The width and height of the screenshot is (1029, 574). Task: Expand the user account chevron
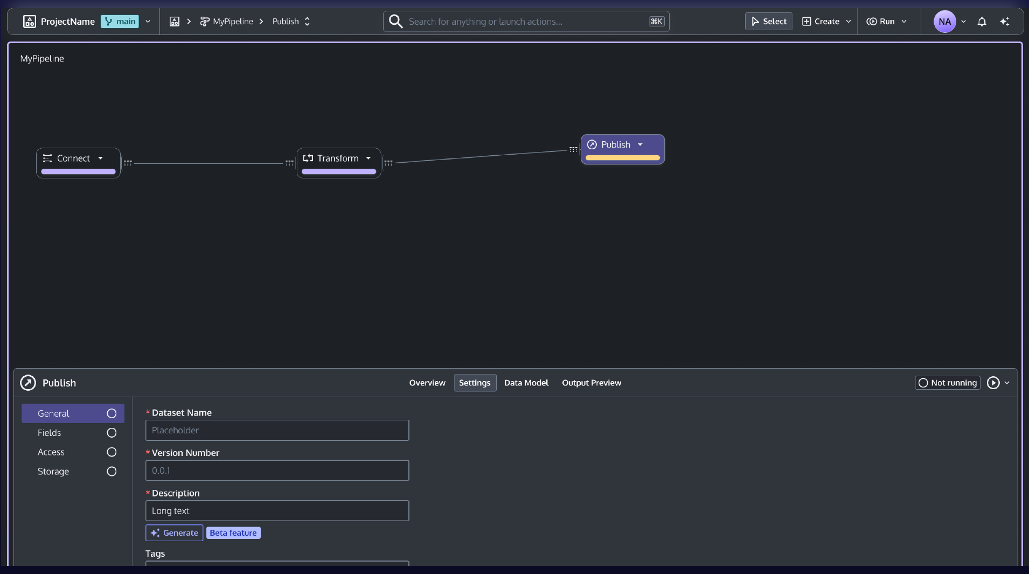(963, 22)
